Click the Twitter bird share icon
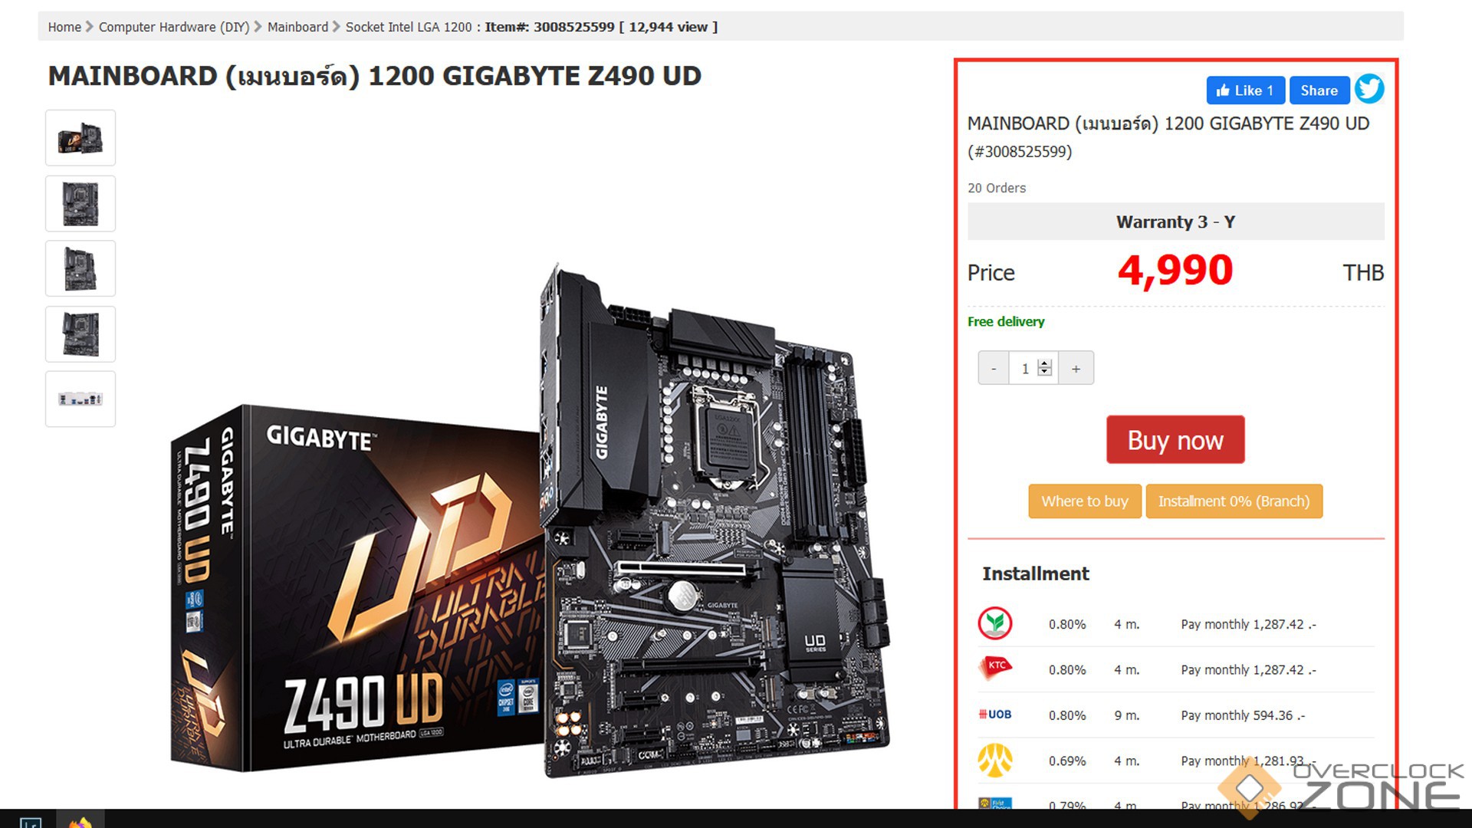Screen dimensions: 1472x828 (1369, 89)
